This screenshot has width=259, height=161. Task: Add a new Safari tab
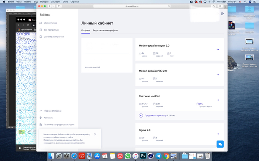pos(226,7)
